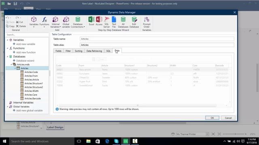
Task: Open the All Databases wizard
Action: tap(123, 22)
